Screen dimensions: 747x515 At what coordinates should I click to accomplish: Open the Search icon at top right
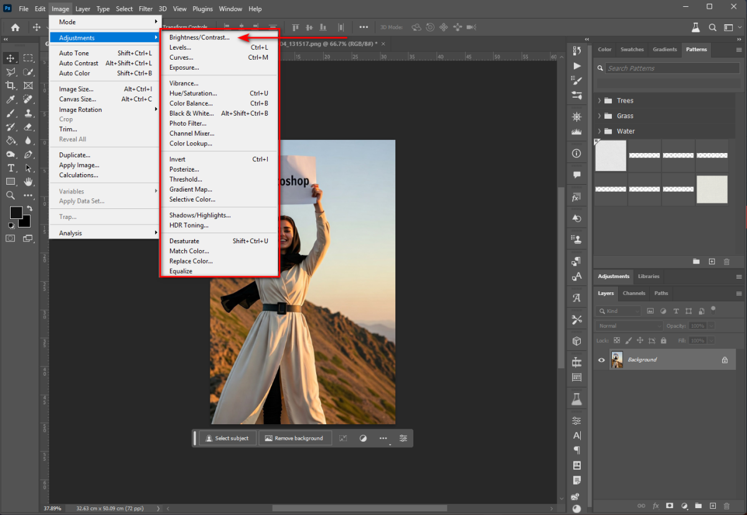pos(712,27)
